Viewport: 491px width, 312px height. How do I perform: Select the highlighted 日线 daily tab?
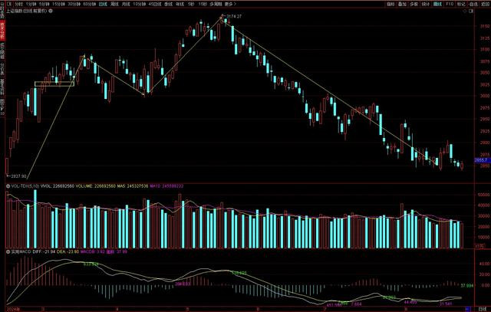point(103,4)
